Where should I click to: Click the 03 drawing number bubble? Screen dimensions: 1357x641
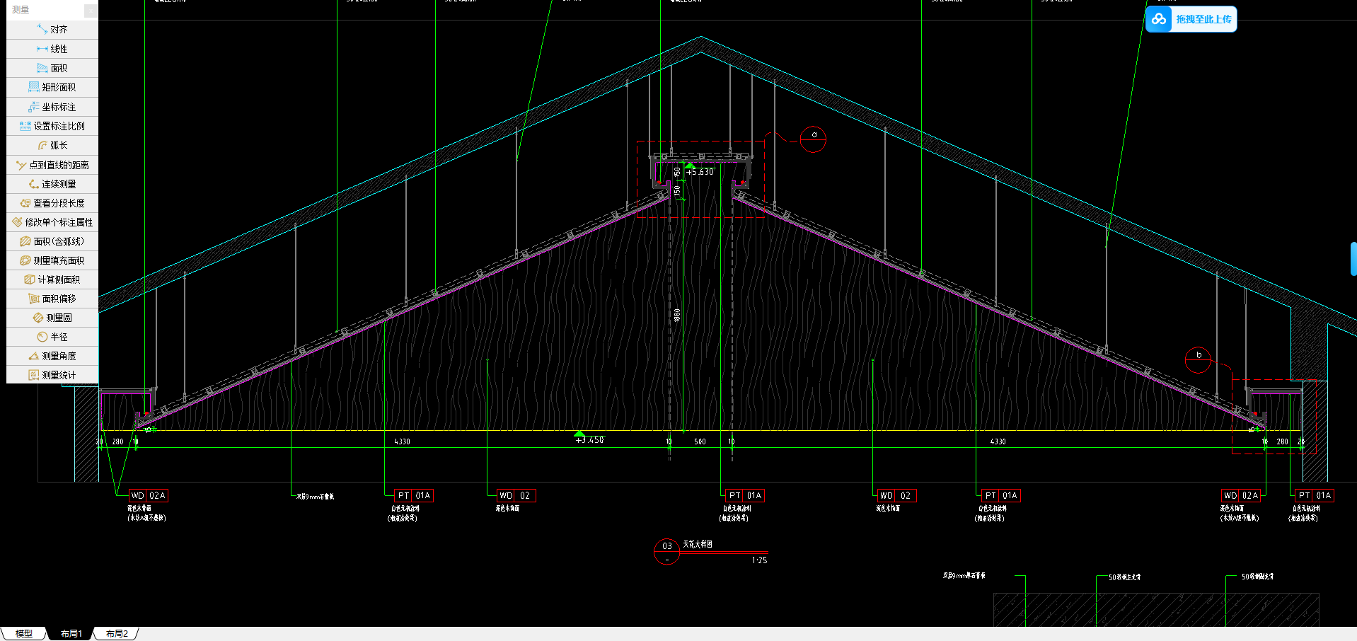(x=666, y=552)
